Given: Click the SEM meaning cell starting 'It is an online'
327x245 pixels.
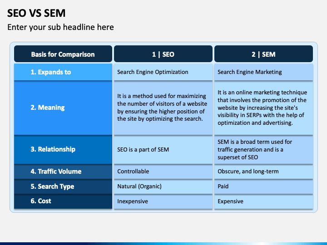Looking at the screenshot, I should pos(263,108).
